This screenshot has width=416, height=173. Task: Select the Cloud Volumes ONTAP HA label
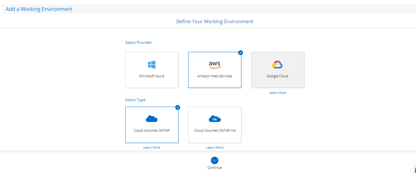pyautogui.click(x=215, y=131)
